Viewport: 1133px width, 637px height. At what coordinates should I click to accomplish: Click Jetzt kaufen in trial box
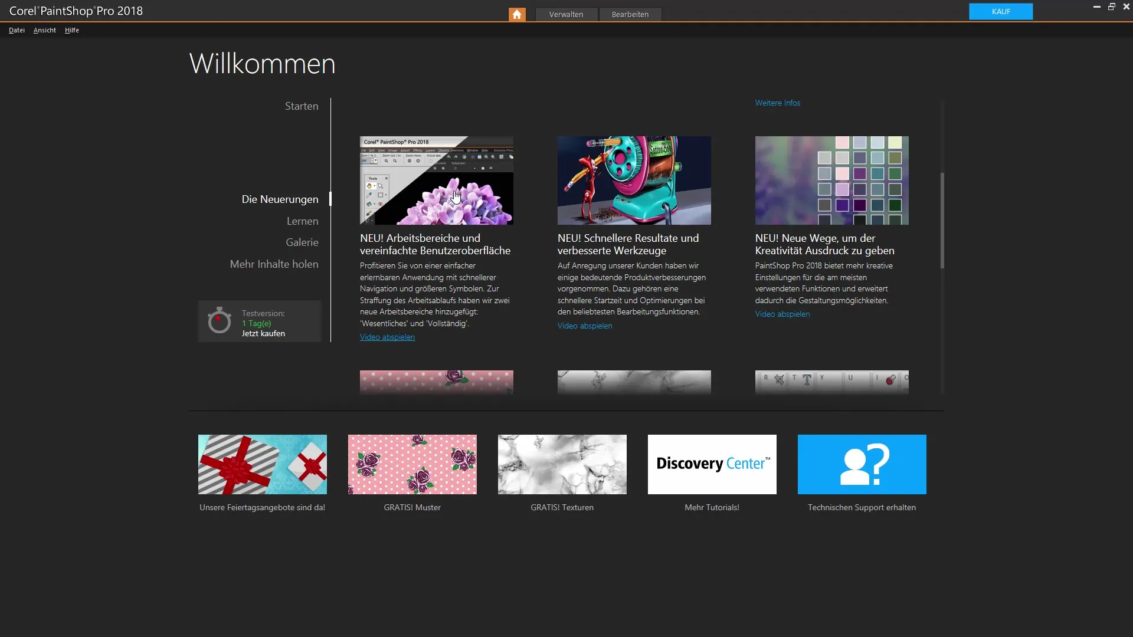263,334
